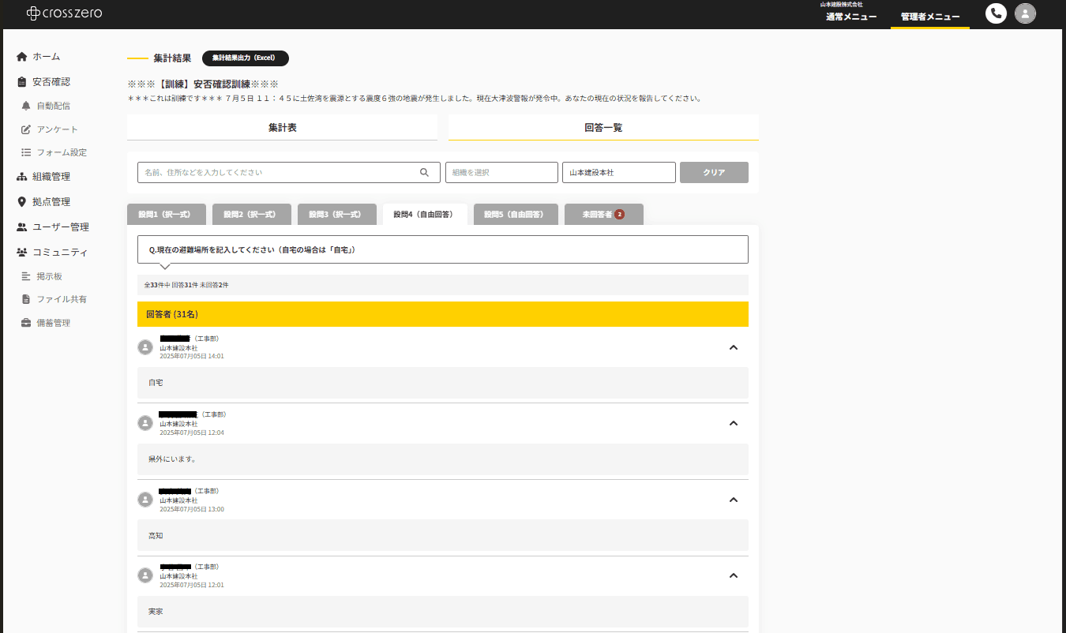Image resolution: width=1066 pixels, height=633 pixels.
Task: Collapse the 県外にいます response entry
Action: point(733,423)
